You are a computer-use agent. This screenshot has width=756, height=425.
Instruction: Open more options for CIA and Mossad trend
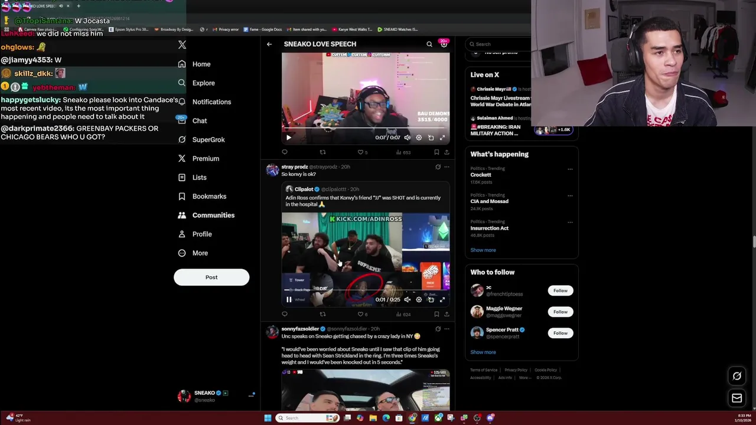coord(570,195)
